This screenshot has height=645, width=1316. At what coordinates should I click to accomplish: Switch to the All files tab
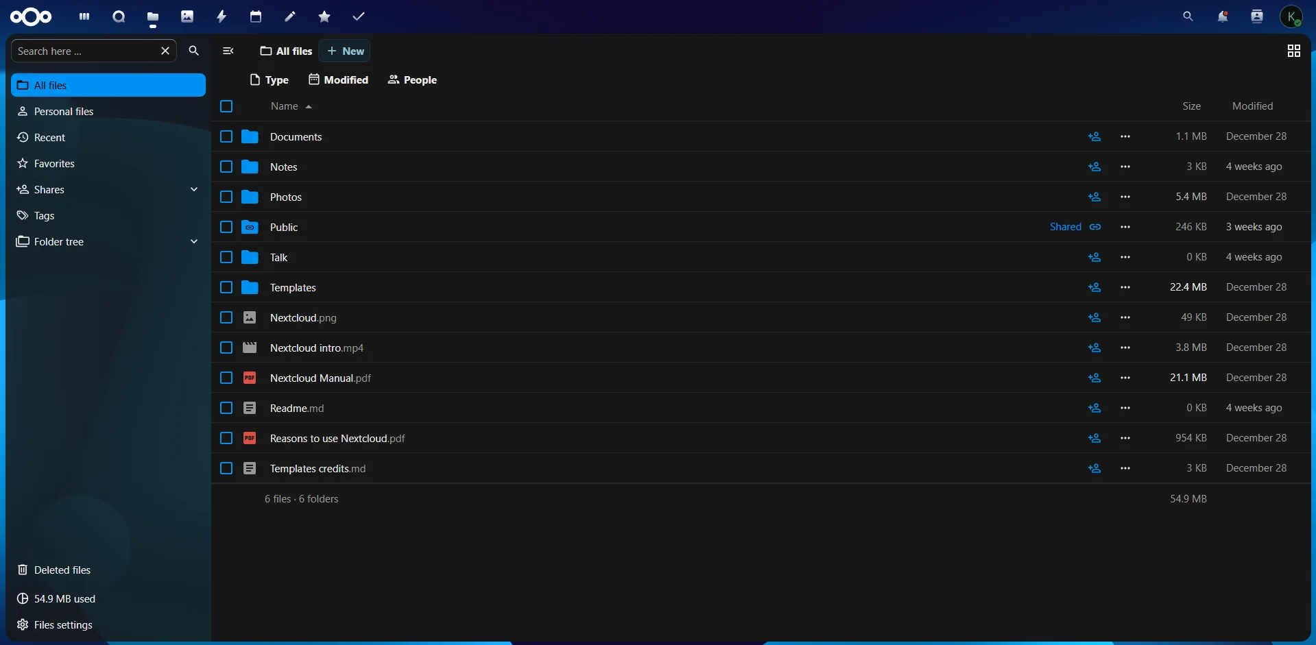pyautogui.click(x=285, y=51)
